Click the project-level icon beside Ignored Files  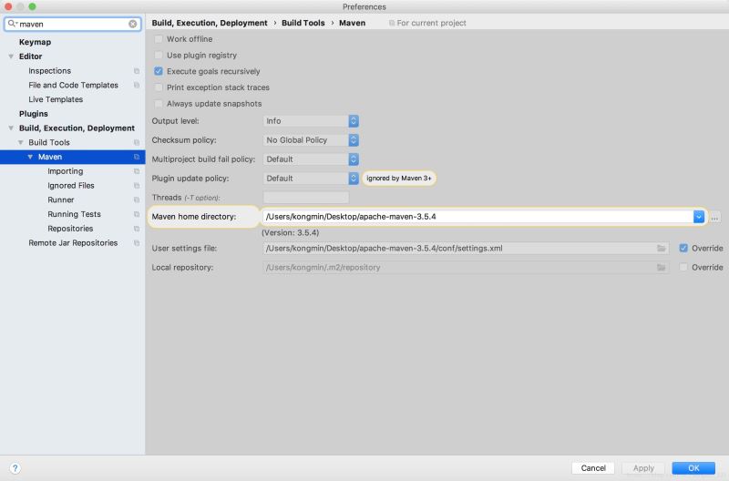(137, 186)
